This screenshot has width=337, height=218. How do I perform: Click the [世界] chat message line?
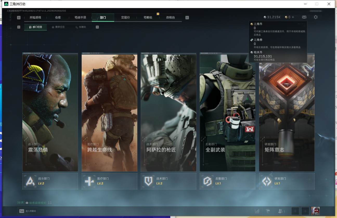pos(35,203)
